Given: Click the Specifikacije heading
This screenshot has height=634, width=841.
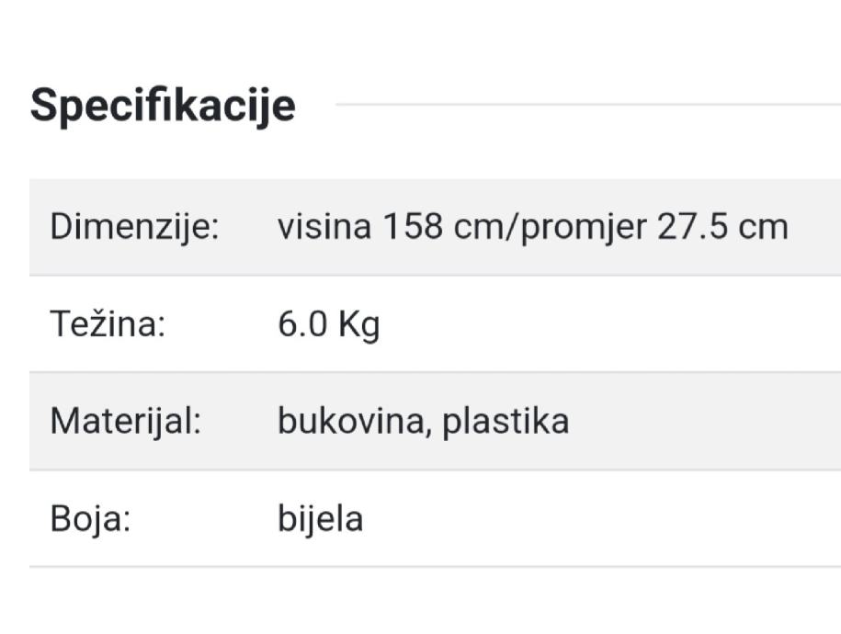Looking at the screenshot, I should (x=163, y=106).
